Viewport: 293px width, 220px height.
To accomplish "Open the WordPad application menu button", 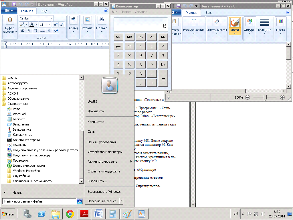I will click(9, 11).
